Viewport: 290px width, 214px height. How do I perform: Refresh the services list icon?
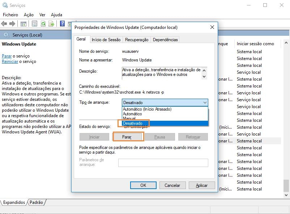pyautogui.click(x=43, y=23)
